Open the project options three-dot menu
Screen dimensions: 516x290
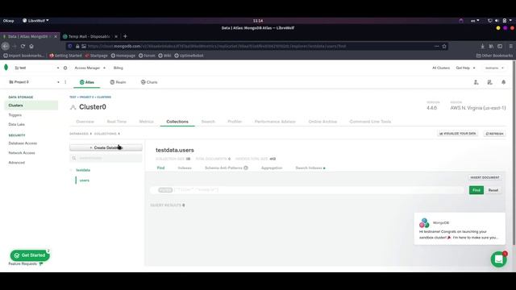(x=65, y=82)
